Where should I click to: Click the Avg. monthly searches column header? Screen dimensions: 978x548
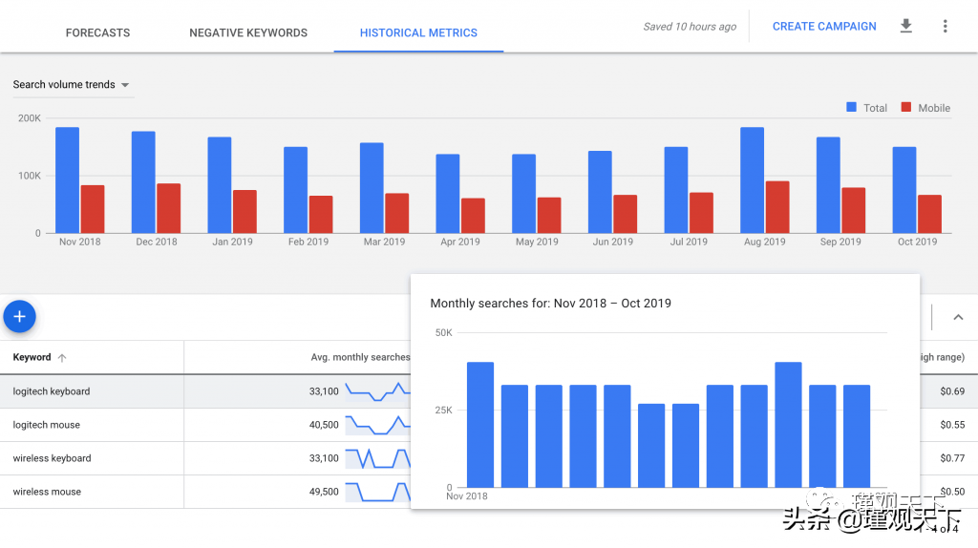360,357
